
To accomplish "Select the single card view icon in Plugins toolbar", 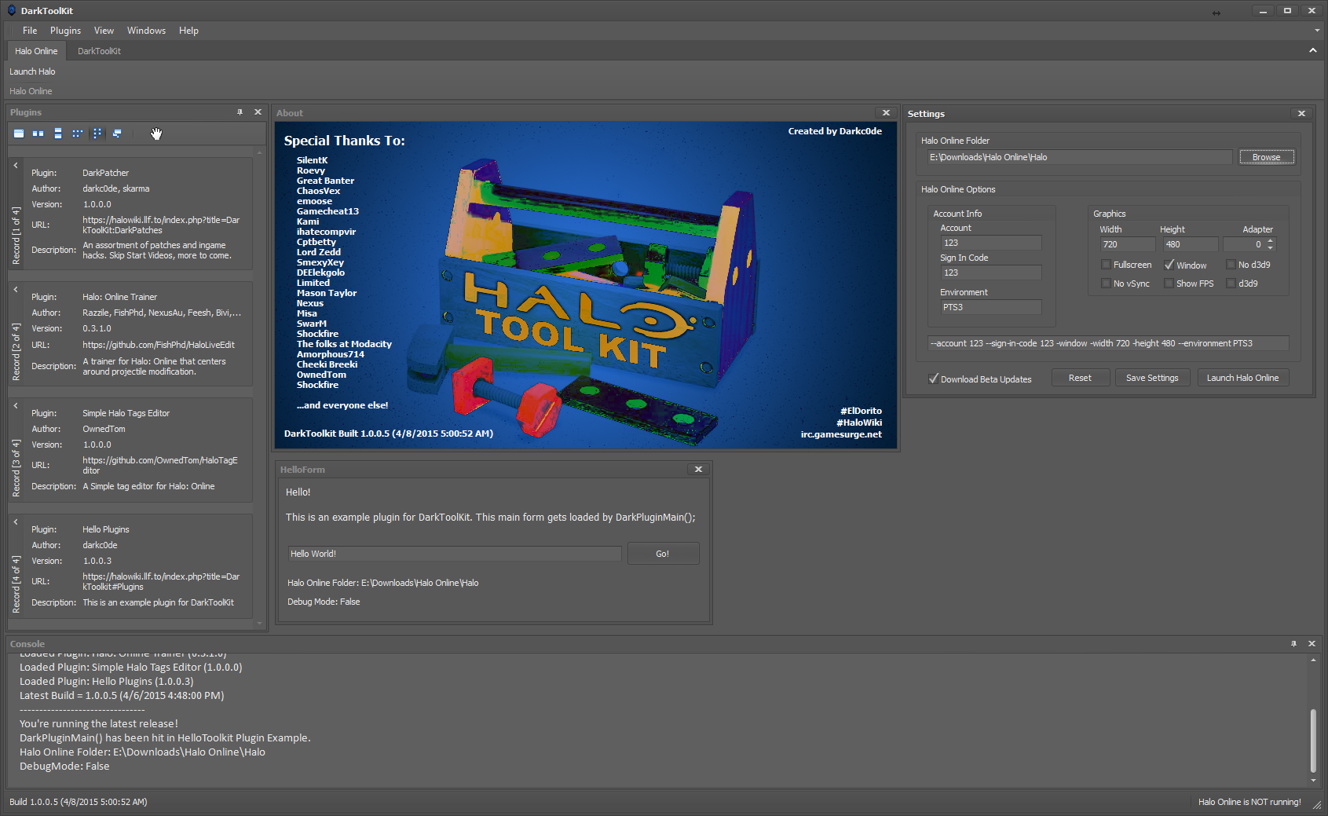I will click(19, 133).
